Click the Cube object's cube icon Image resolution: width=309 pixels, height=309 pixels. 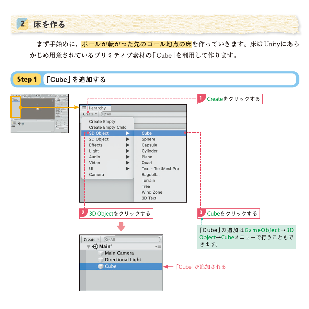click(x=101, y=267)
